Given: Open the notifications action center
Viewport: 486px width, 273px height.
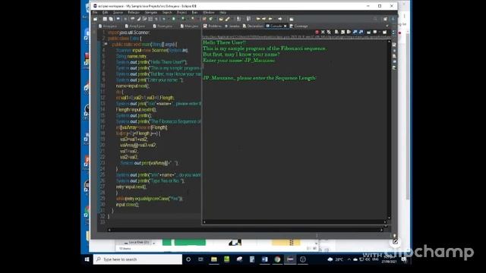Looking at the screenshot, I should click(x=404, y=259).
